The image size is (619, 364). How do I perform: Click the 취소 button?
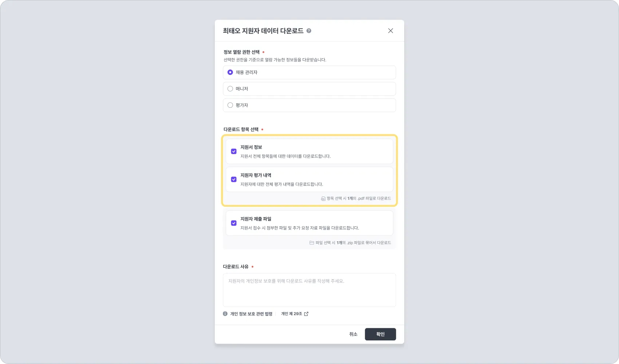coord(353,334)
